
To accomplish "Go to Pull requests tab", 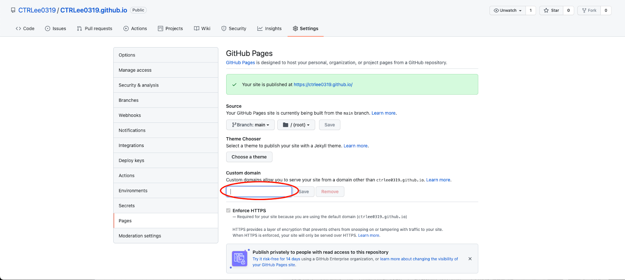I will coord(95,28).
